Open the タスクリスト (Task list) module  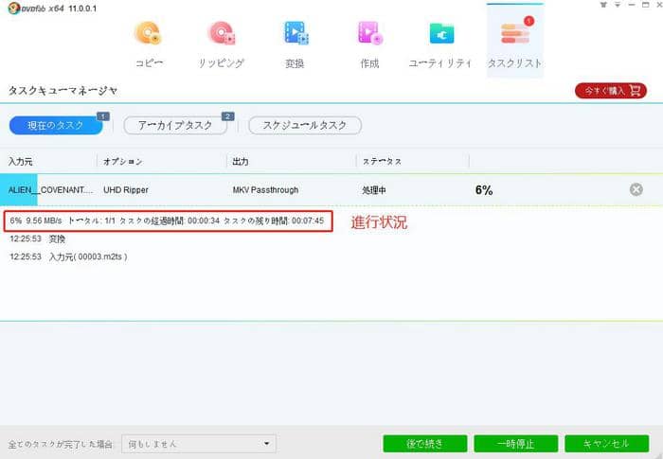click(514, 44)
